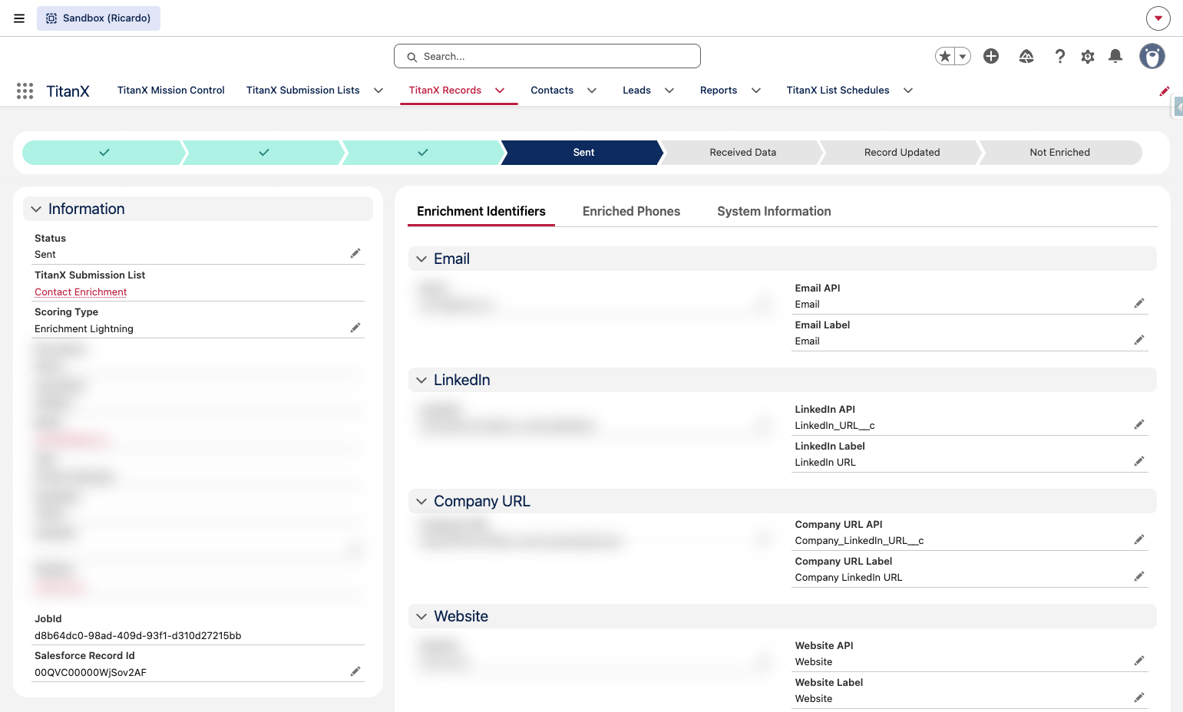This screenshot has height=712, width=1183.
Task: Open TitanX Submission Lists dropdown chevron
Action: (x=378, y=91)
